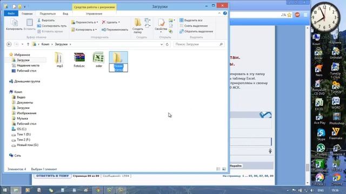
Task: Expand the address bar history dropdown
Action: click(x=162, y=44)
